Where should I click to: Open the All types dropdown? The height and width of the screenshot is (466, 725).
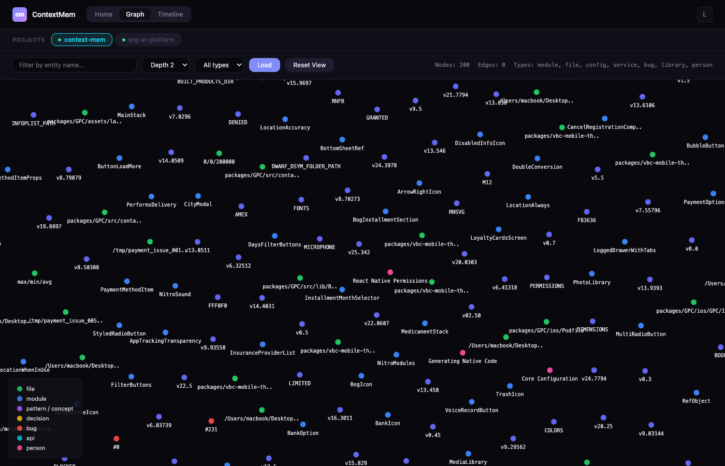pos(220,65)
